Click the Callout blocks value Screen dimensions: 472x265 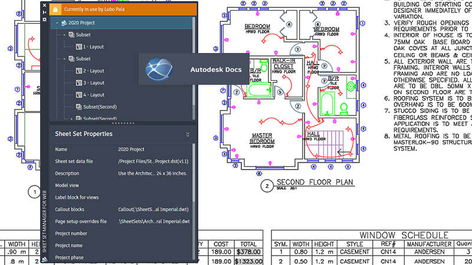click(x=153, y=210)
